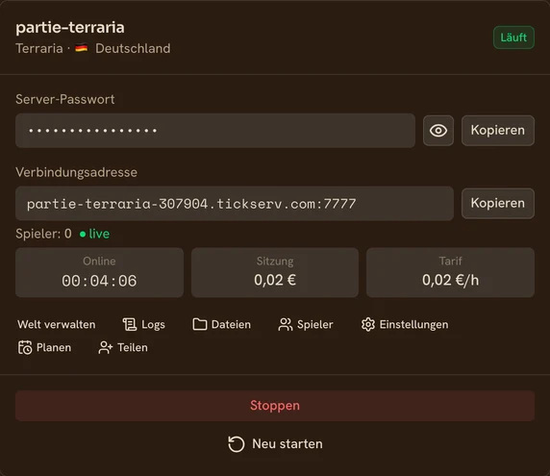550x476 pixels.
Task: Click the Sitzung 0,02 € card
Action: pos(275,272)
